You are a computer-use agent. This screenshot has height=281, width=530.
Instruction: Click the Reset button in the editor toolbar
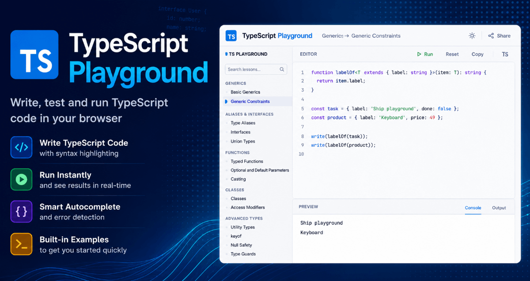(452, 54)
